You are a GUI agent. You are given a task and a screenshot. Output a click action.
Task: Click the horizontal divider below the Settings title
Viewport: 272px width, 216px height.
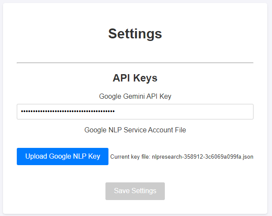(135, 63)
